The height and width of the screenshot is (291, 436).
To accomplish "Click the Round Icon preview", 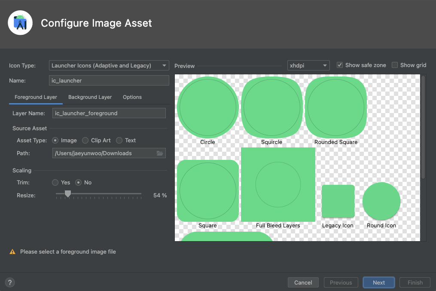I will coord(381,201).
